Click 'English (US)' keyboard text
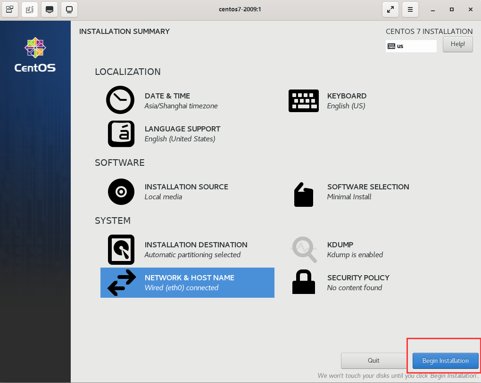Image resolution: width=481 pixels, height=383 pixels. click(x=346, y=106)
